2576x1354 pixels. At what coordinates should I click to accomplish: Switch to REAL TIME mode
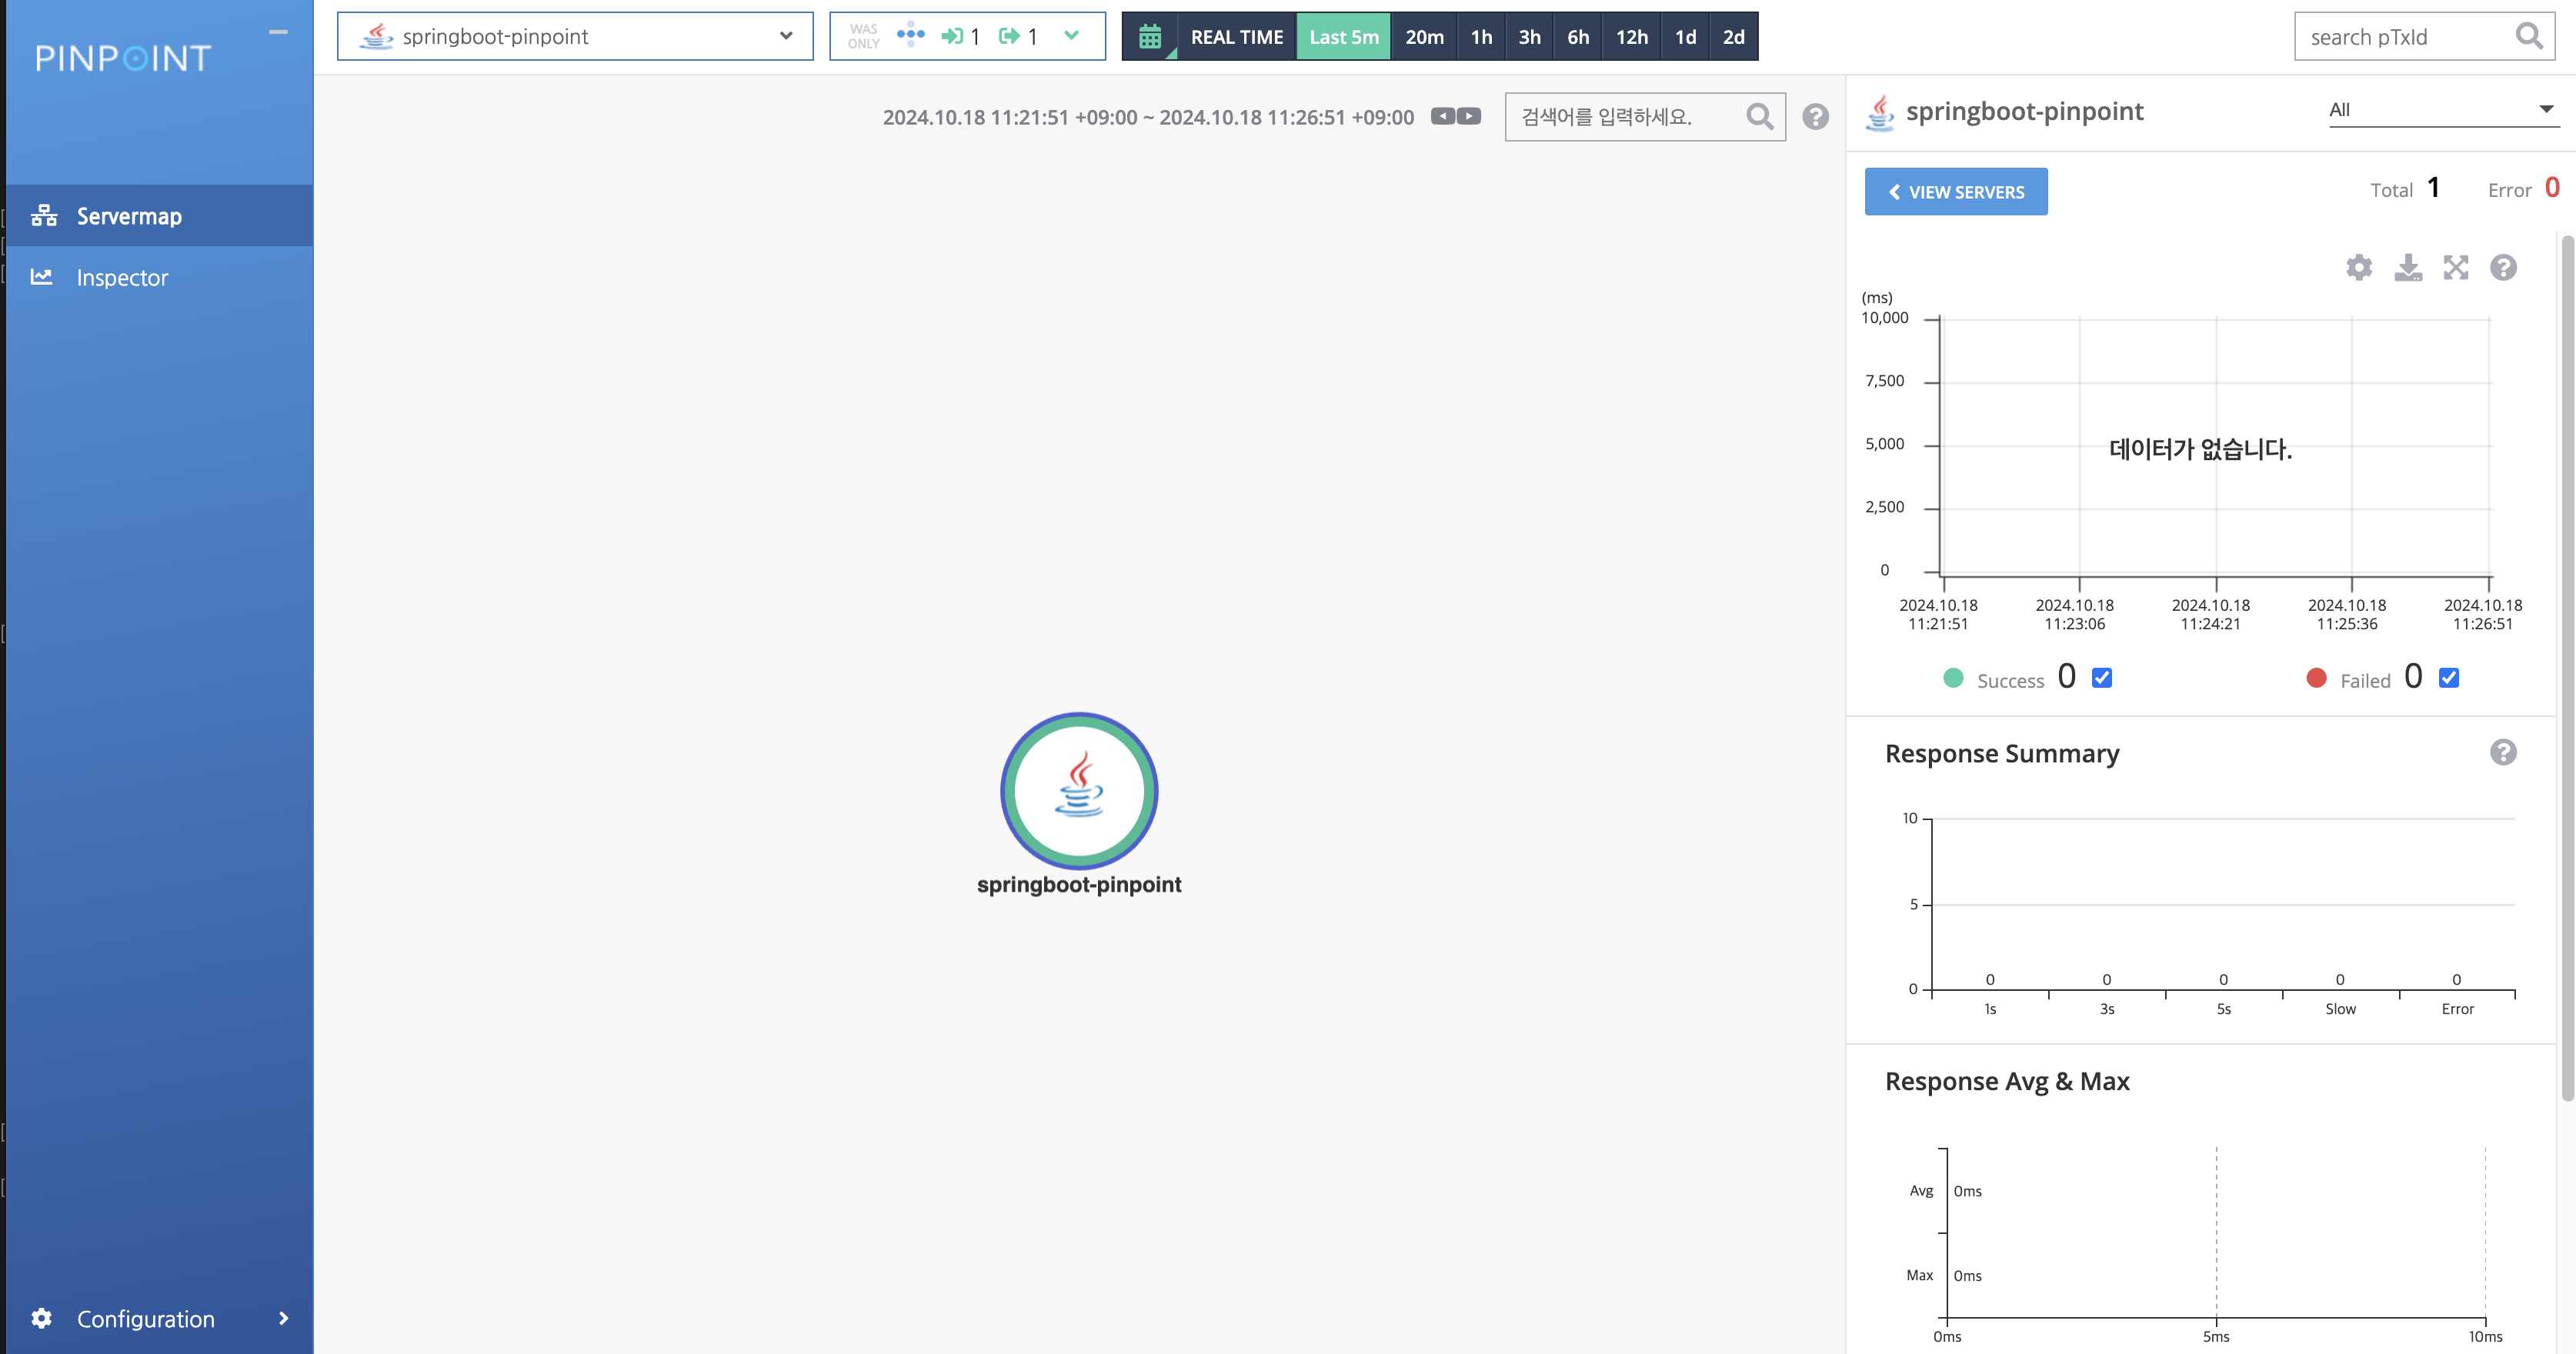tap(1236, 37)
